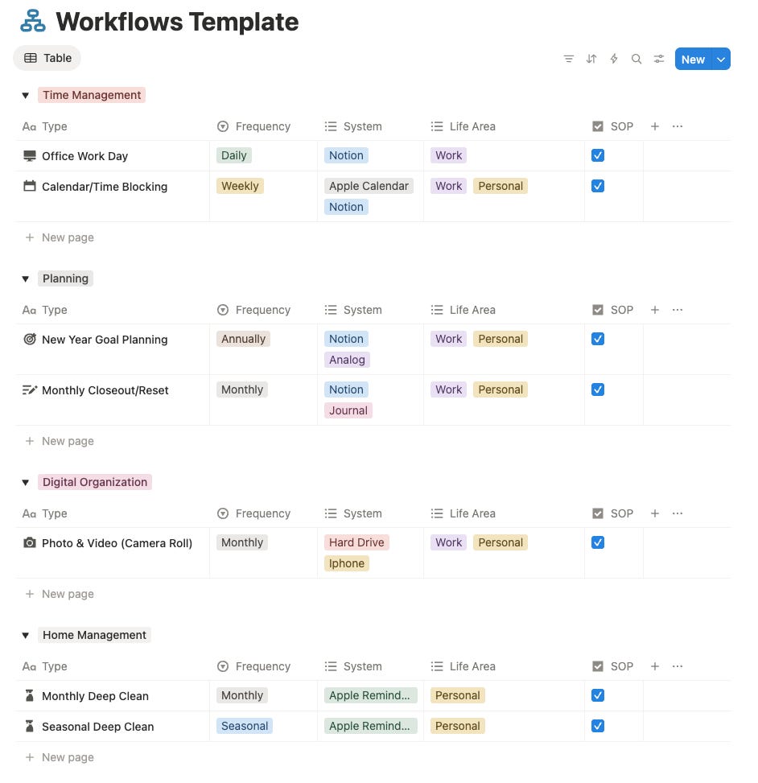This screenshot has height=783, width=758.
Task: Click the Apple Calendar system tag
Action: (369, 186)
